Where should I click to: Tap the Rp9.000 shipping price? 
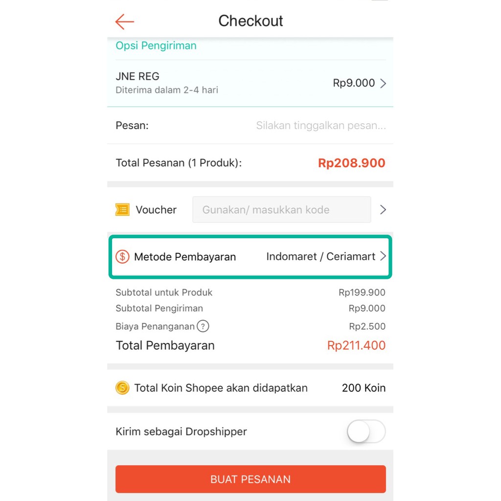click(x=354, y=83)
